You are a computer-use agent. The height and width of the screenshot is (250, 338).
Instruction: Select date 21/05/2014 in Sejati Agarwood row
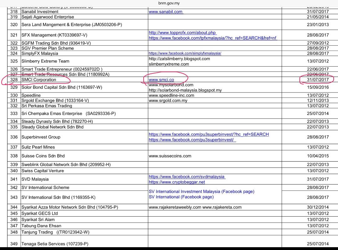(x=318, y=17)
